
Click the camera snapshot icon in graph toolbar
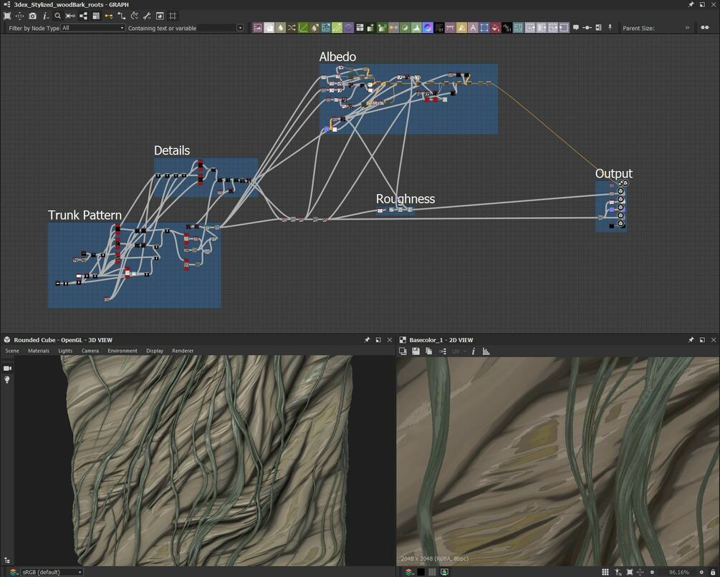[32, 16]
